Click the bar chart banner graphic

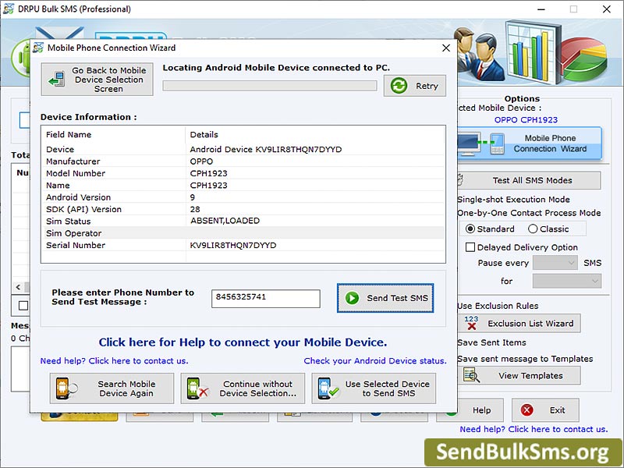(534, 51)
